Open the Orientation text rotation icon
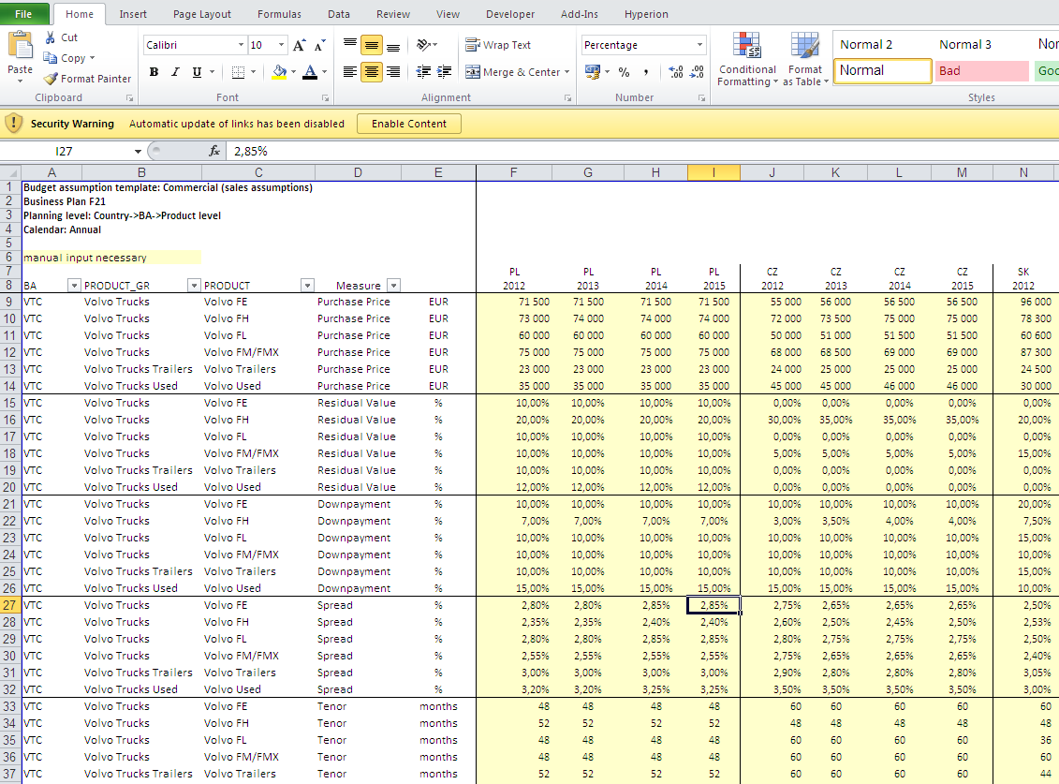Viewport: 1059px width, 784px height. coord(423,45)
